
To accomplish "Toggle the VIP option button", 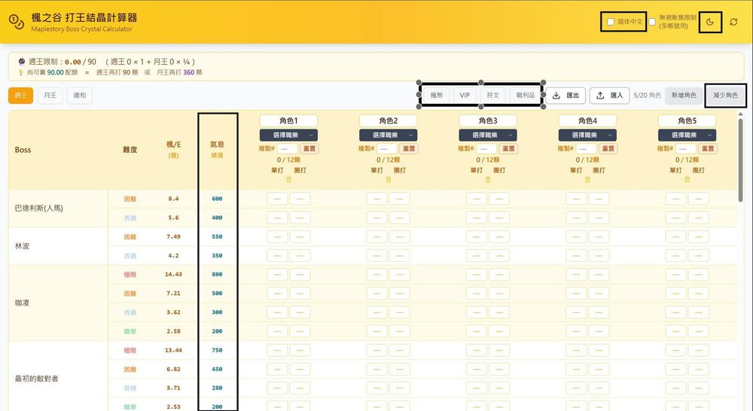I will pyautogui.click(x=465, y=95).
